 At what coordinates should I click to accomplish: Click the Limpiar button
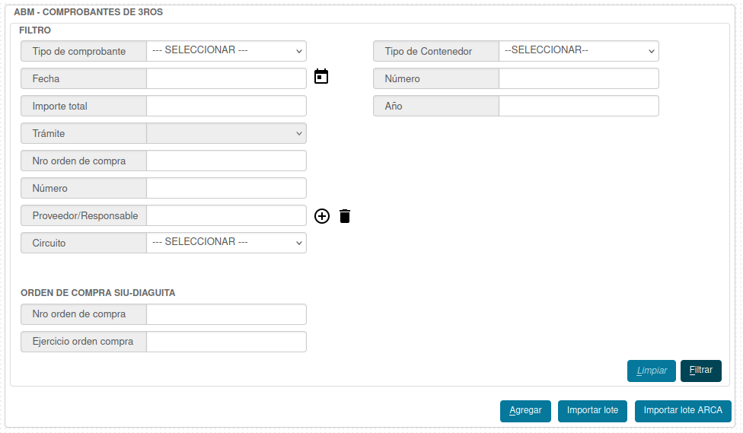(x=651, y=371)
